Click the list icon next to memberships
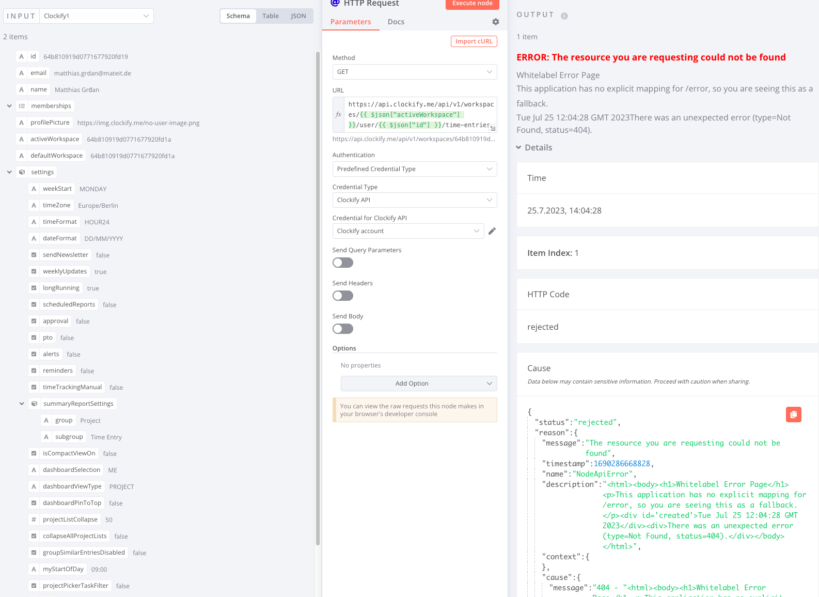This screenshot has height=597, width=819. pos(22,106)
